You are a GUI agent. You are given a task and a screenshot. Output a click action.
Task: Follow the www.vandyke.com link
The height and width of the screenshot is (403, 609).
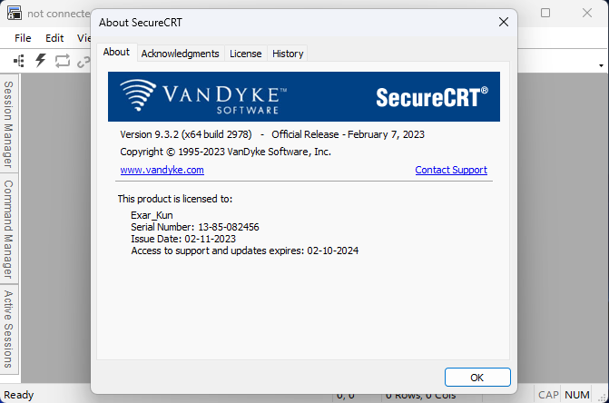coord(162,170)
